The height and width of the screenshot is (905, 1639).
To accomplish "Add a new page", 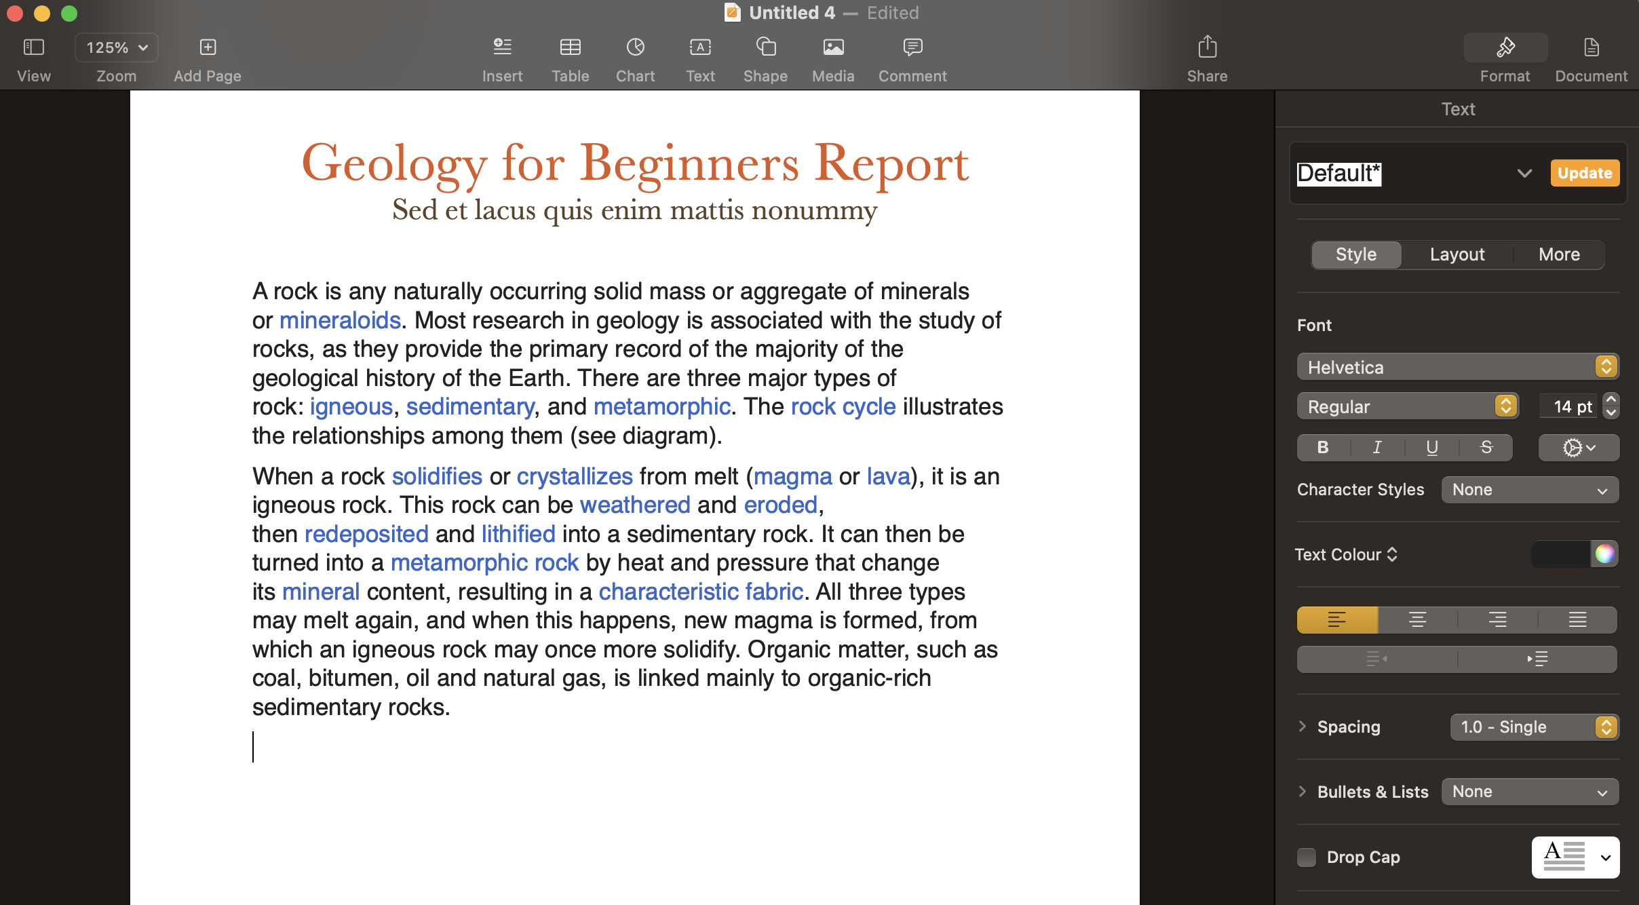I will tap(208, 47).
